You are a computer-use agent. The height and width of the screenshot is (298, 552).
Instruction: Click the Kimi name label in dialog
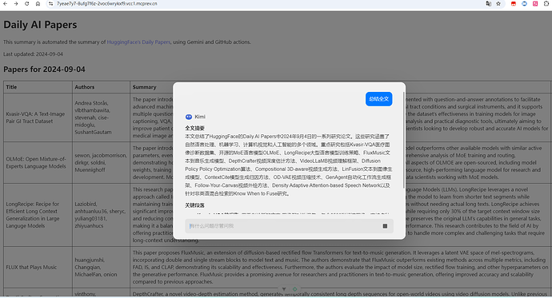(200, 117)
